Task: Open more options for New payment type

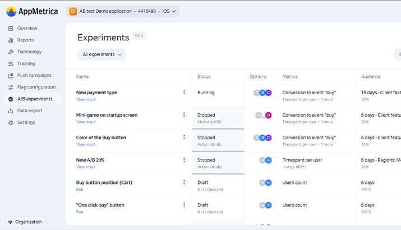Action: pos(184,93)
